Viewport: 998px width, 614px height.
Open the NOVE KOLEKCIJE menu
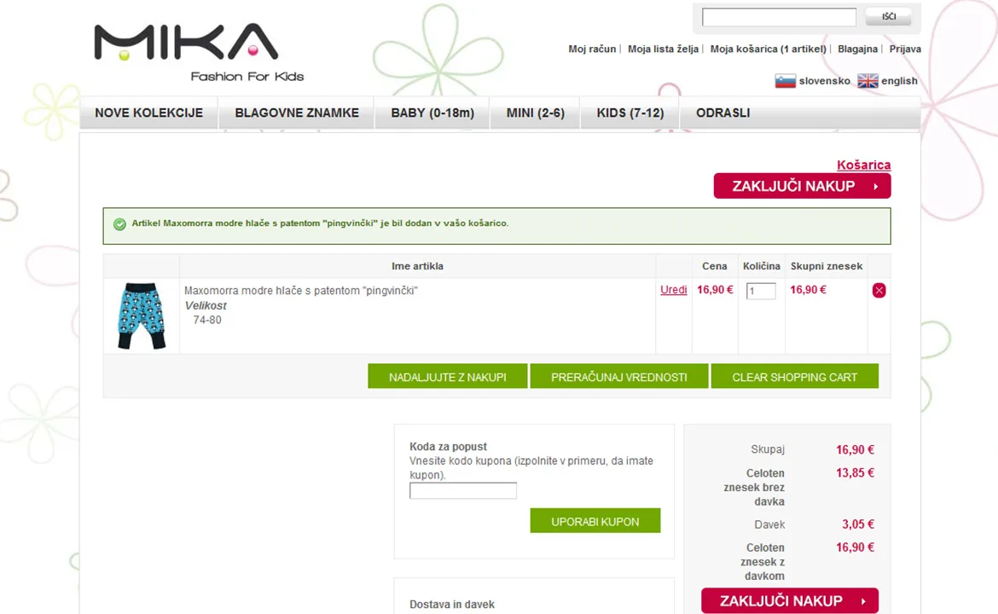pyautogui.click(x=149, y=113)
